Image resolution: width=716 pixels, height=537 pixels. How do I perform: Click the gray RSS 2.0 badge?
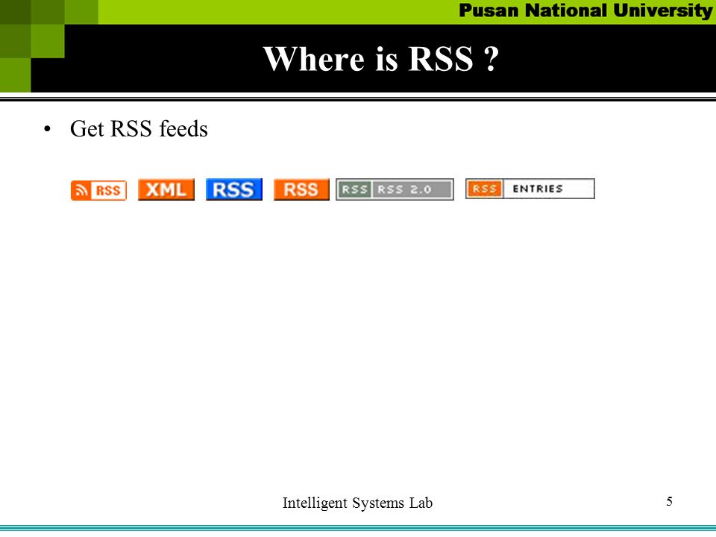tap(395, 189)
